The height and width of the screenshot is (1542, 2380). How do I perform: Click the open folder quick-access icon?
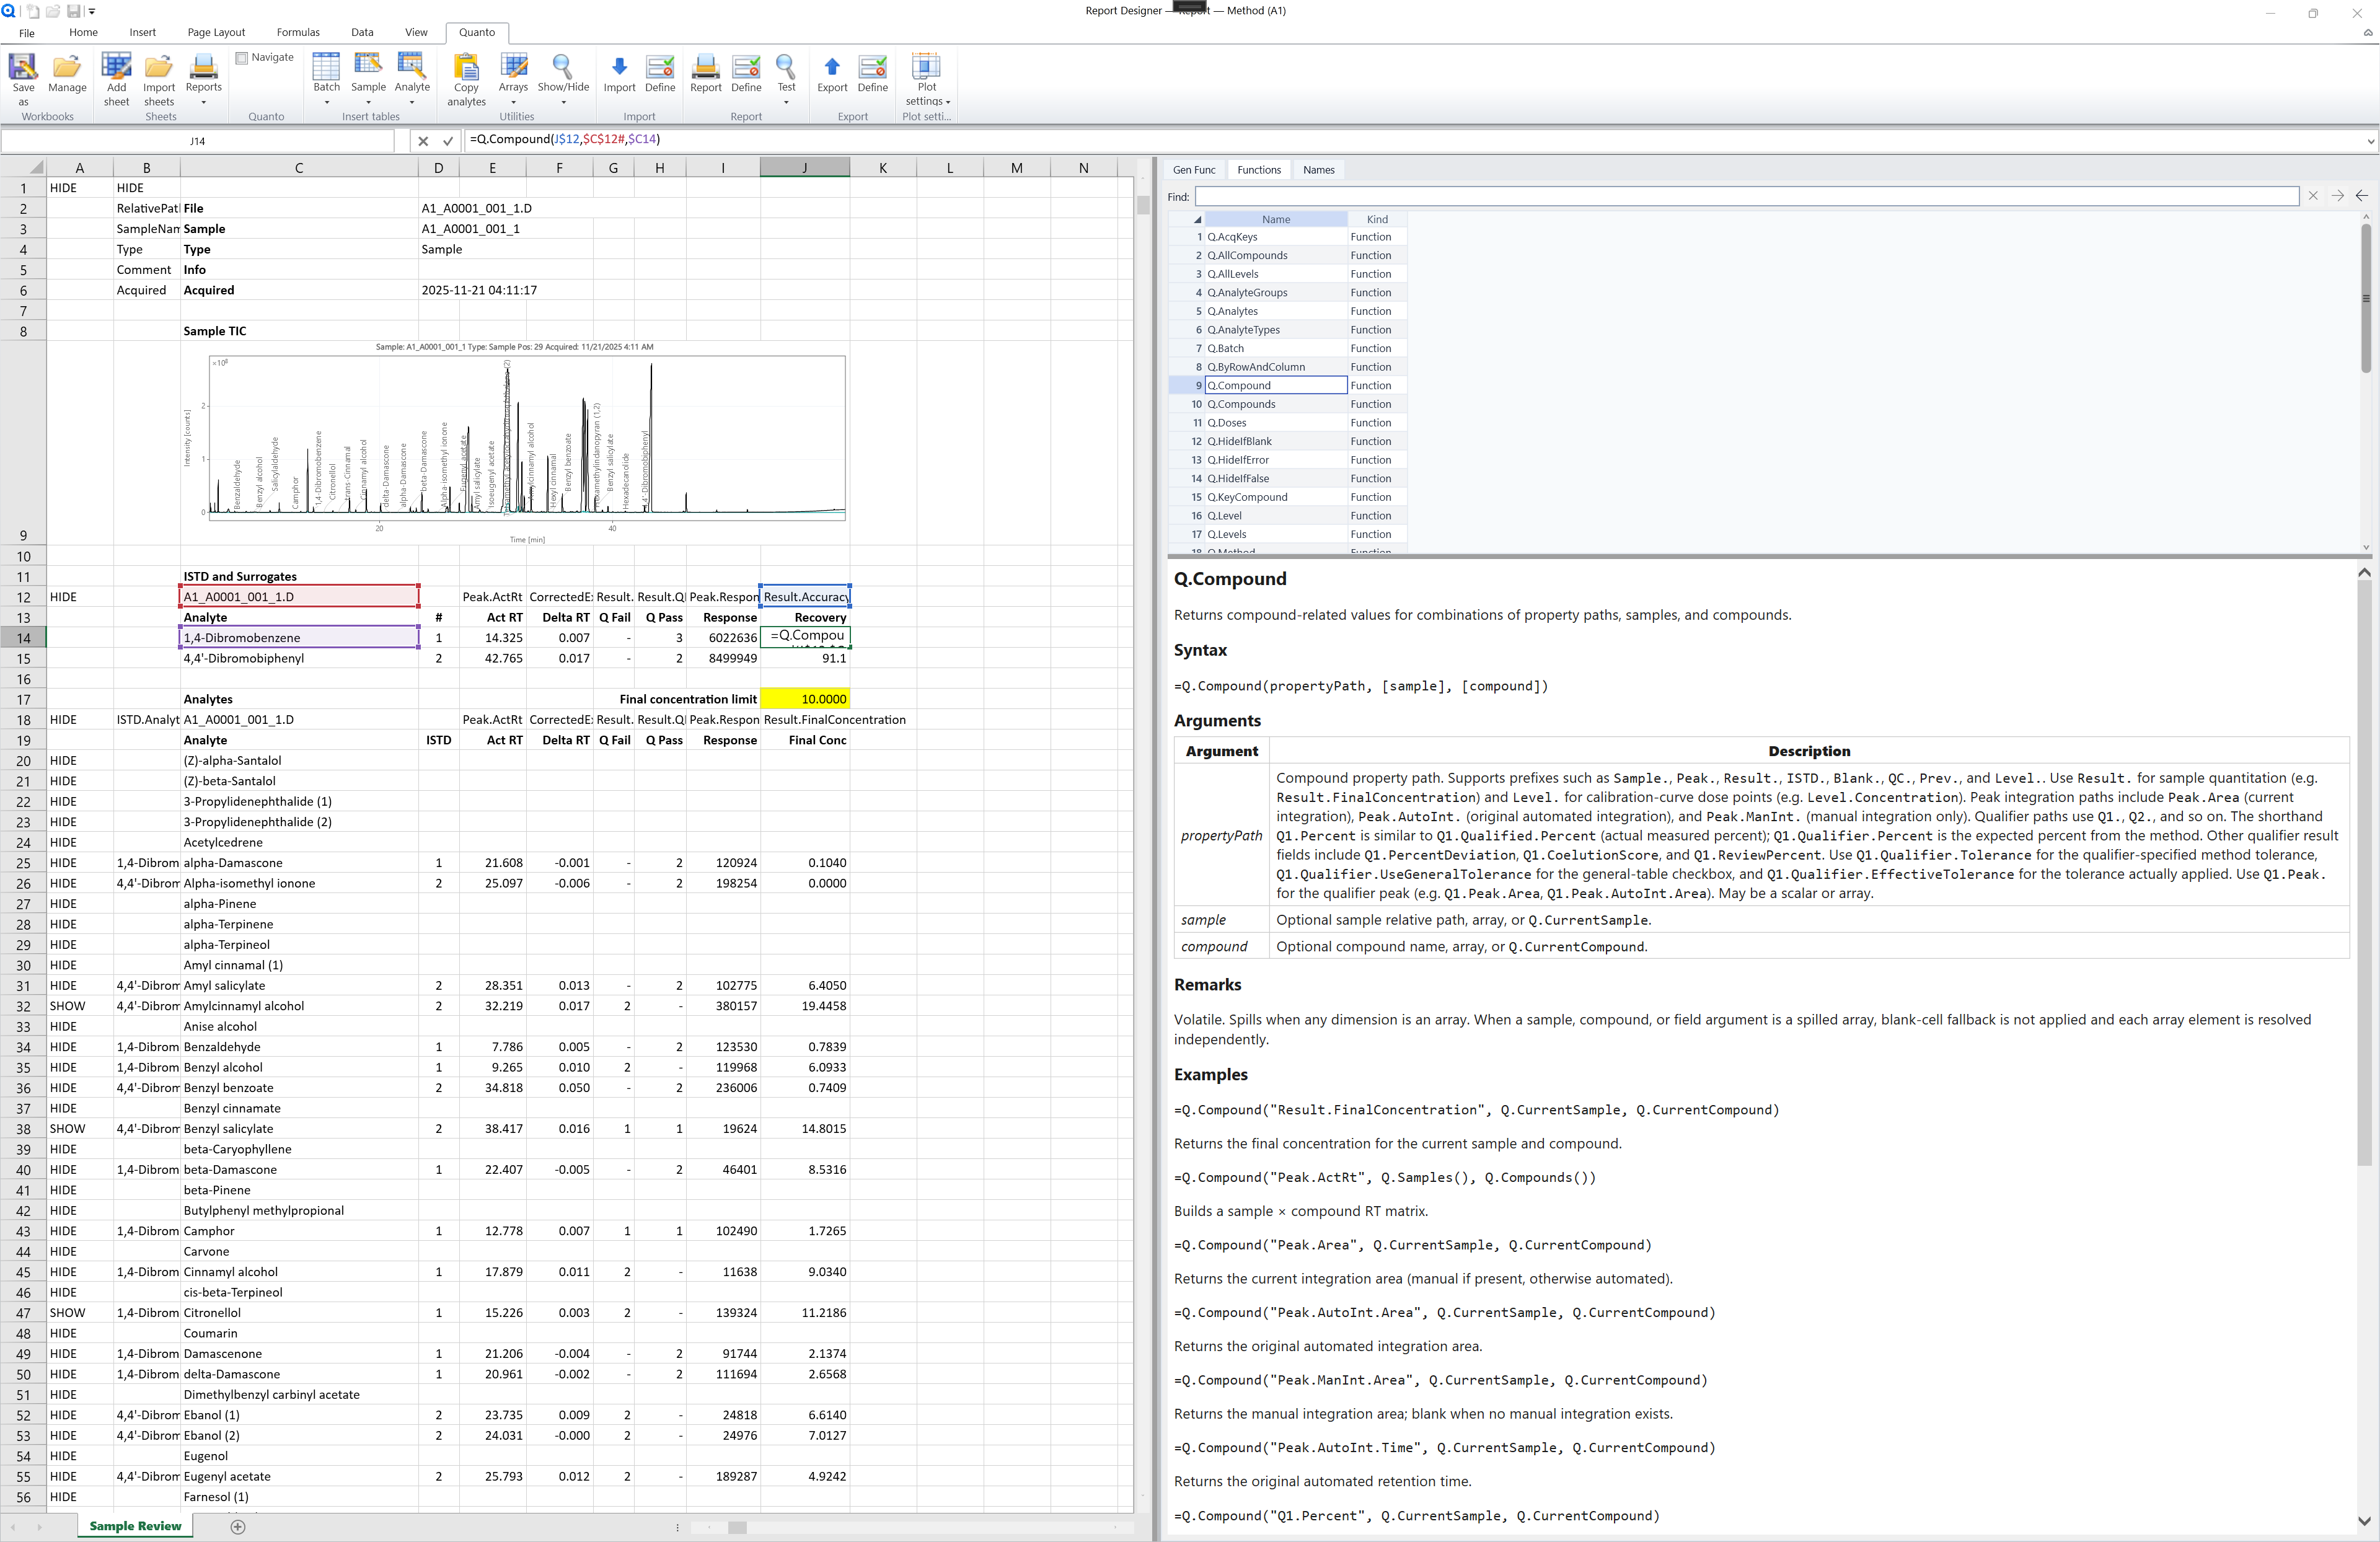(x=53, y=11)
